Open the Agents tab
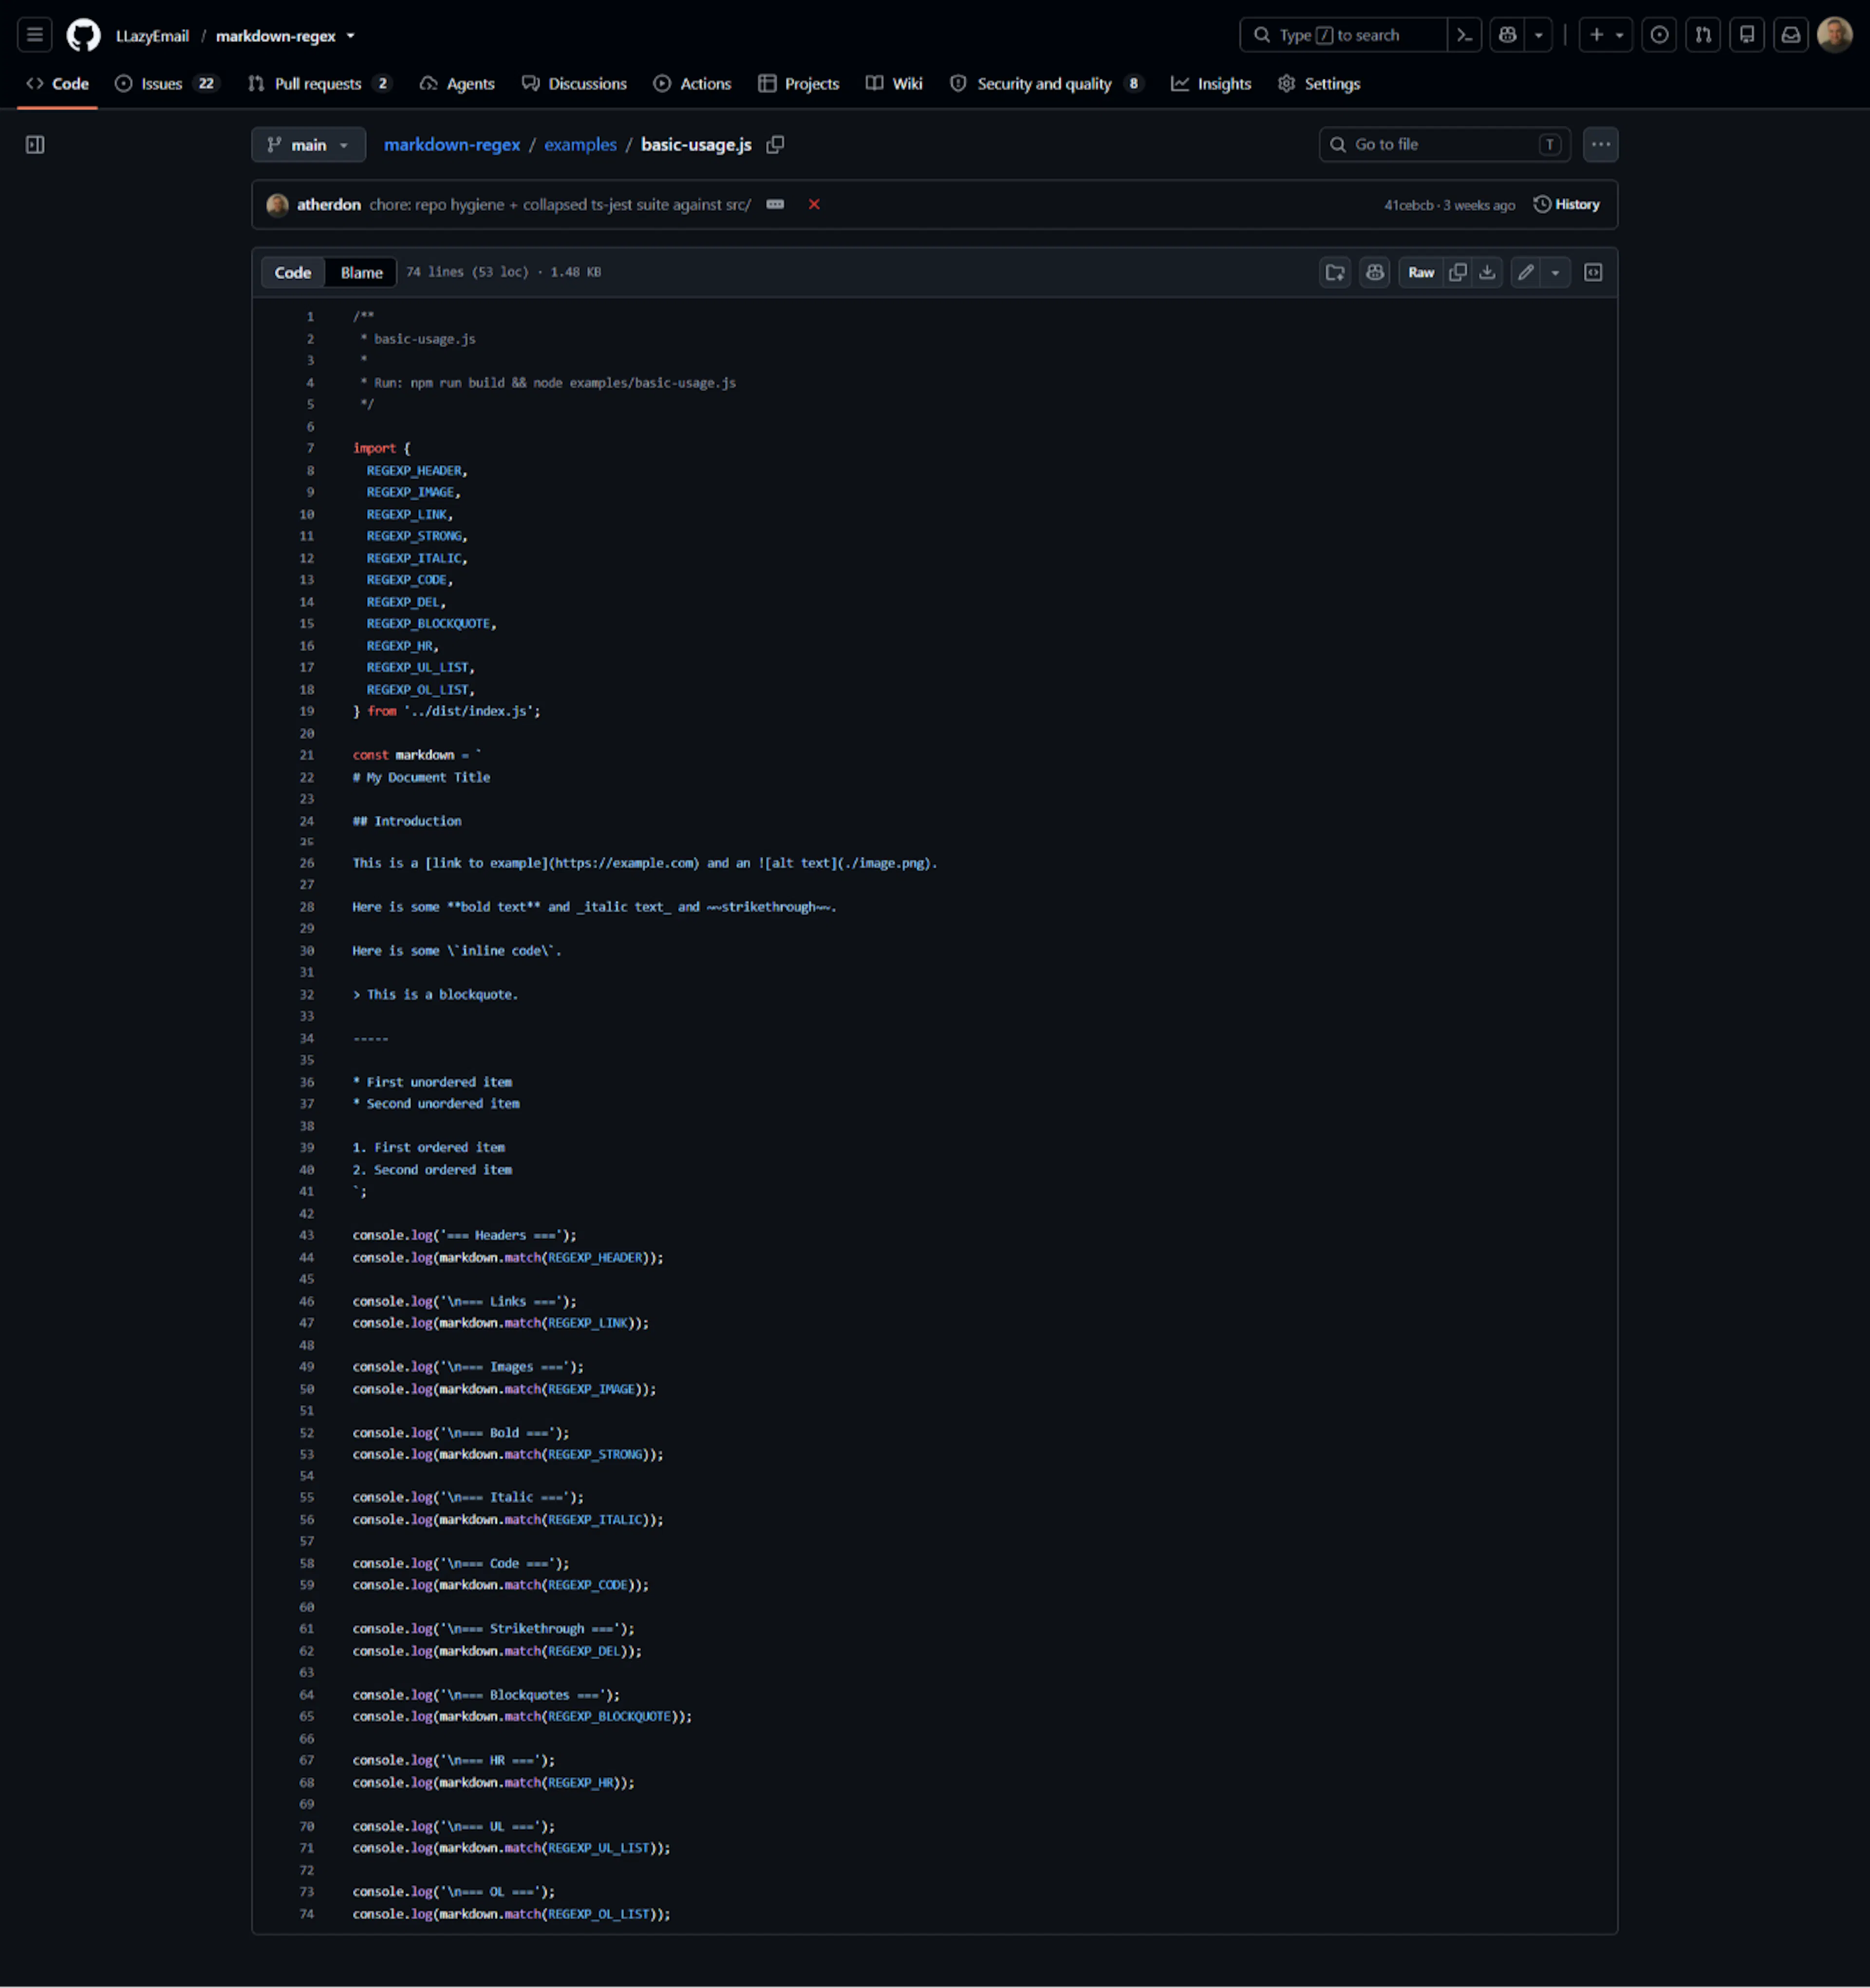This screenshot has height=1988, width=1870. pos(457,84)
